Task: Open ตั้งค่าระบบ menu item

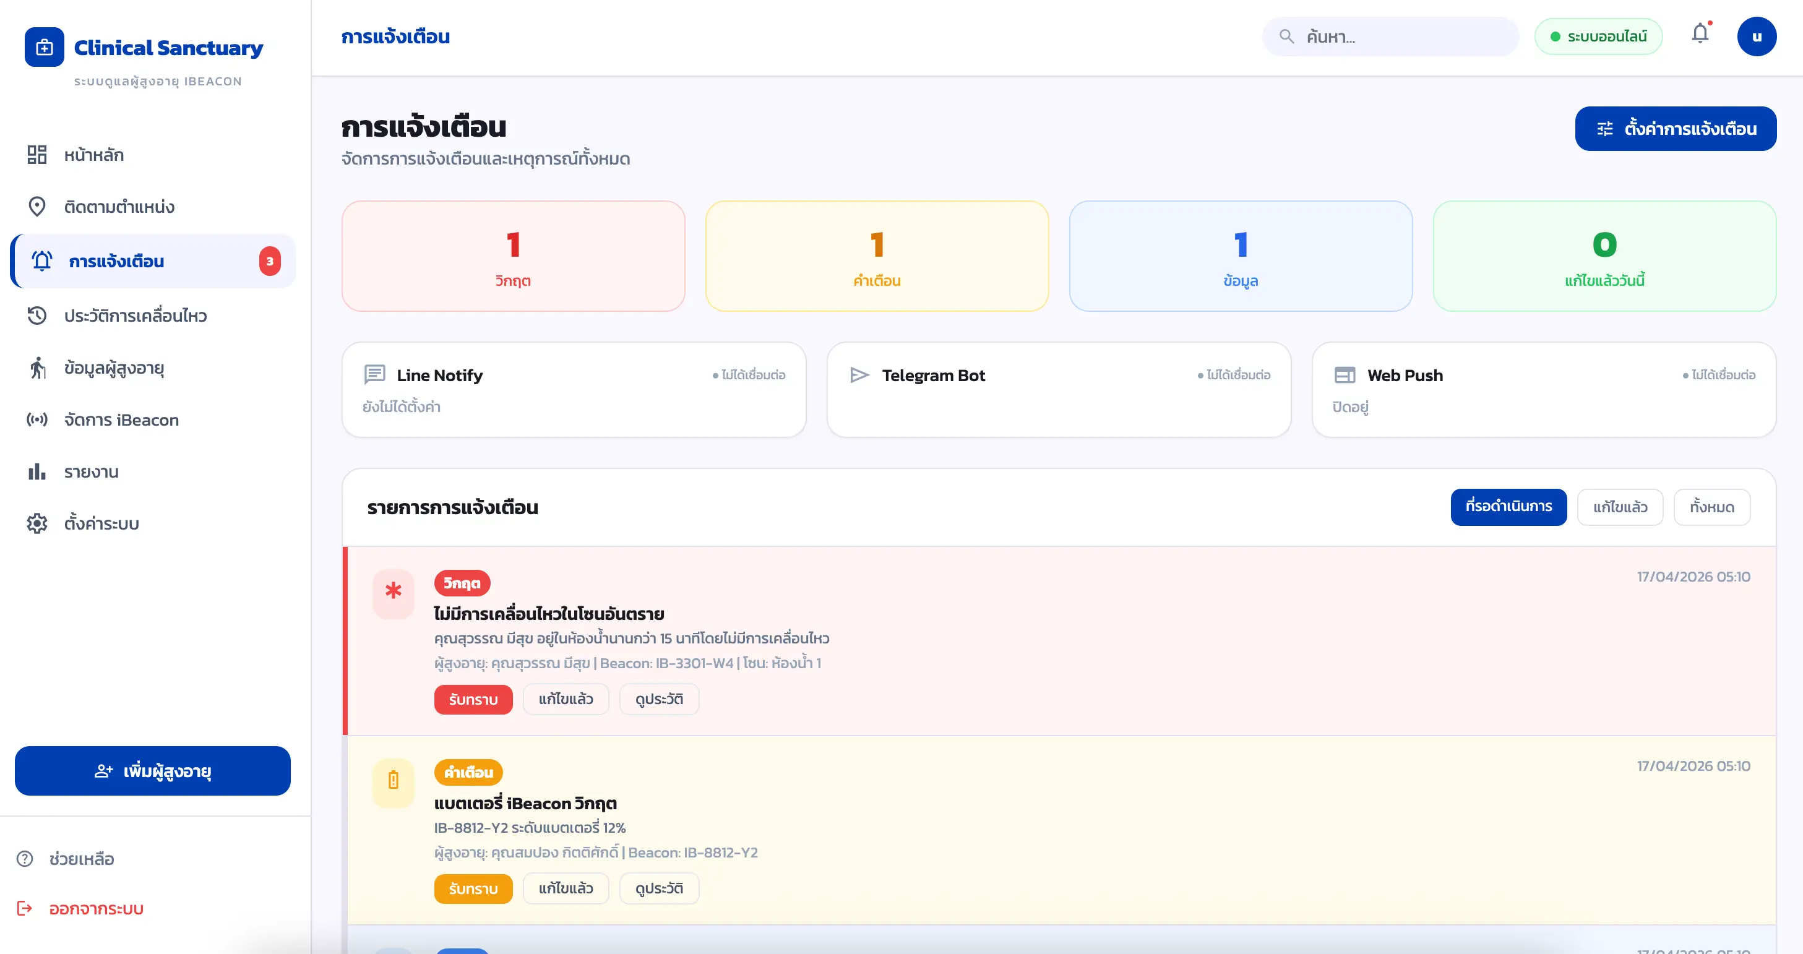Action: 153,523
